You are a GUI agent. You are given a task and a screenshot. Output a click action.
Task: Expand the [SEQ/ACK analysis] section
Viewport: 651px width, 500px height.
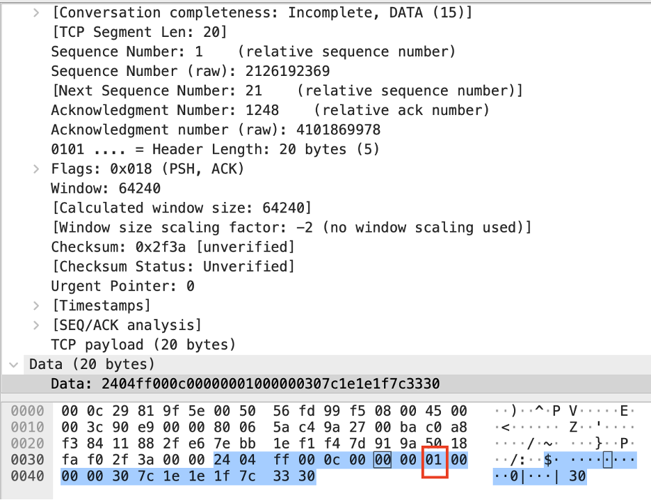click(37, 325)
